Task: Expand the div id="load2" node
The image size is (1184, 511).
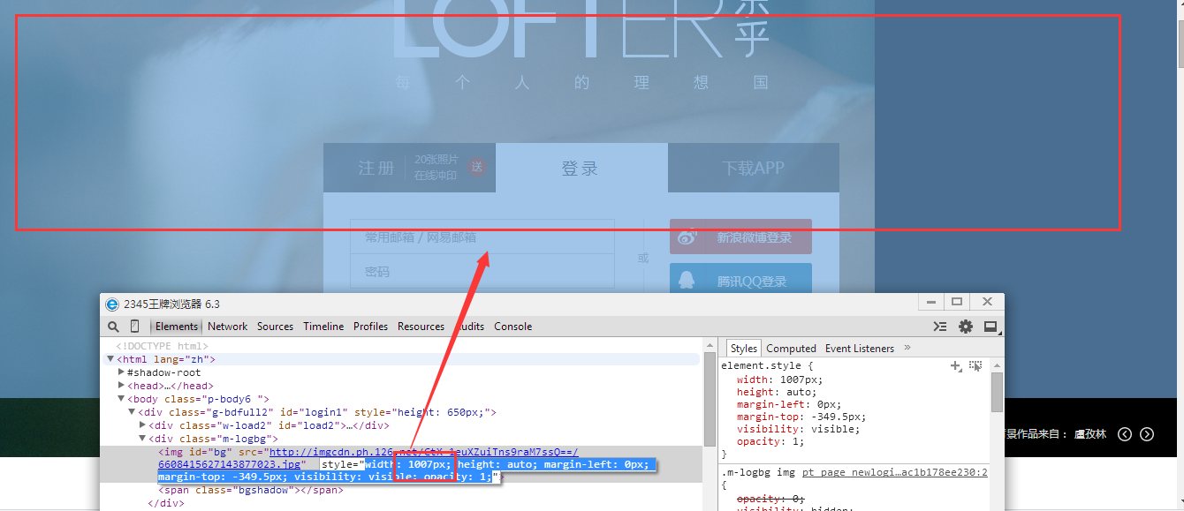Action: click(x=142, y=425)
